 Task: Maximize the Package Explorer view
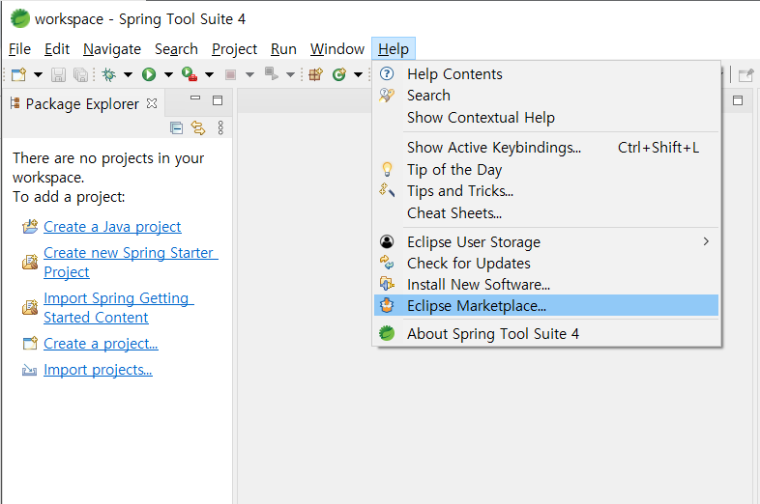tap(218, 100)
